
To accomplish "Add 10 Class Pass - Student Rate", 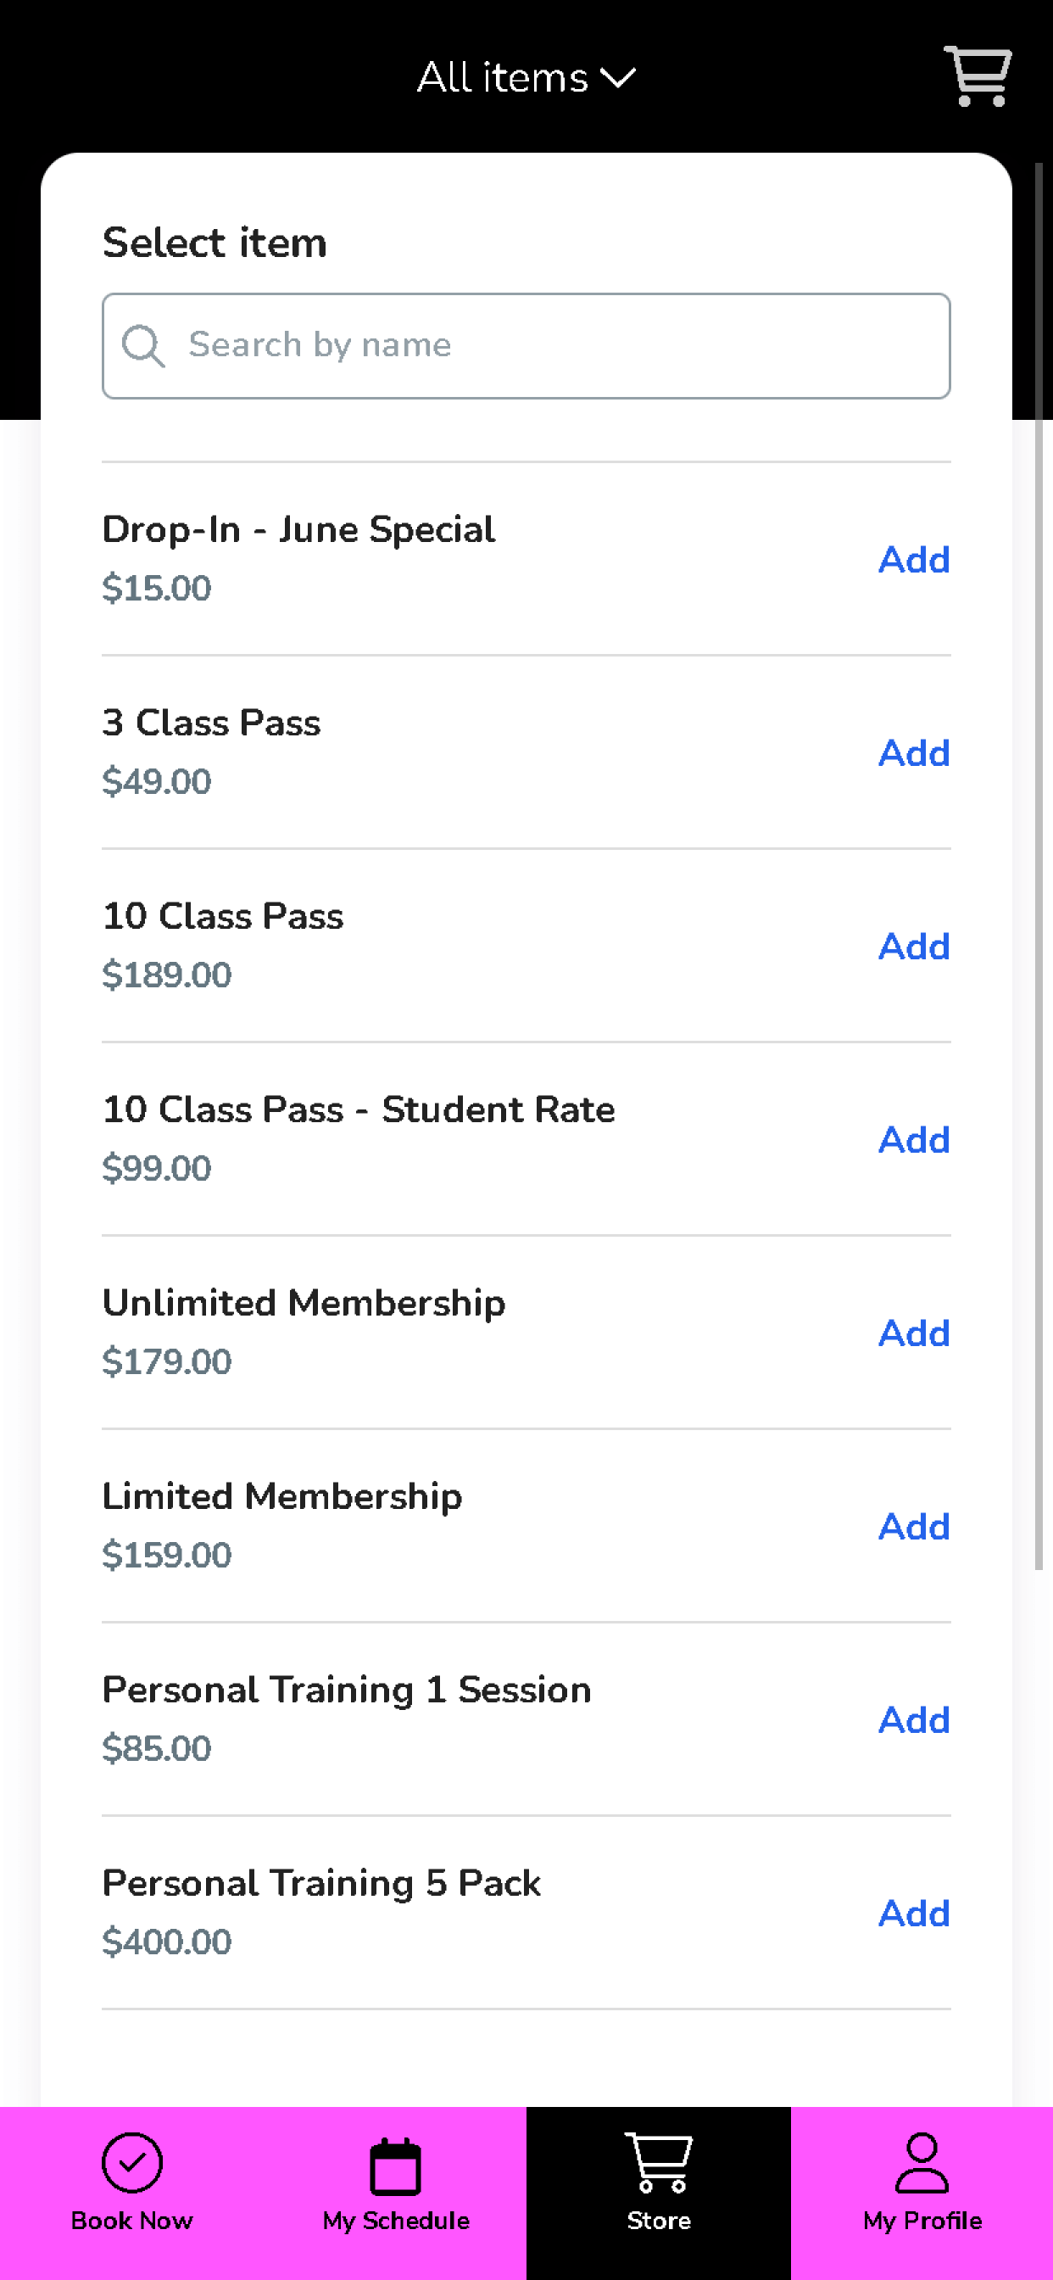I will [914, 1139].
